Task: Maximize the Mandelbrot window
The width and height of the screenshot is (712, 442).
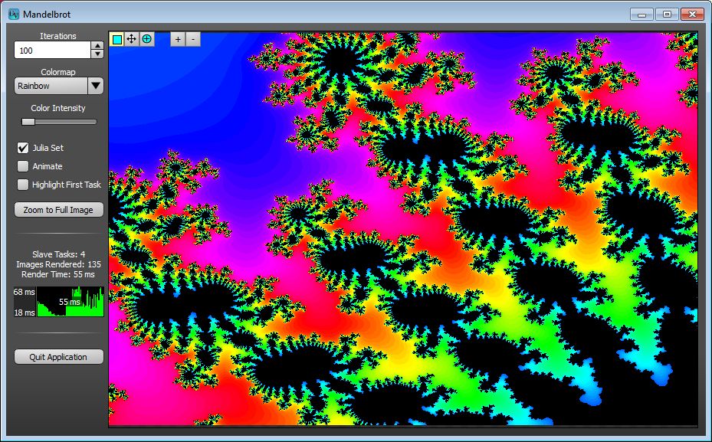Action: 667,15
